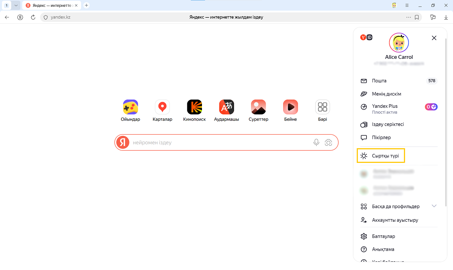Screen dimensions: 453x270
Task: Open the Аудармашы translator shortcut
Action: coord(226,110)
